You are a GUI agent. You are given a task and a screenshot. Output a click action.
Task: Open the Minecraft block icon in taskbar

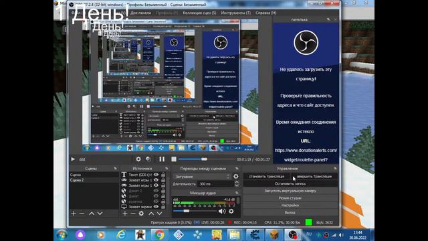[274, 235]
